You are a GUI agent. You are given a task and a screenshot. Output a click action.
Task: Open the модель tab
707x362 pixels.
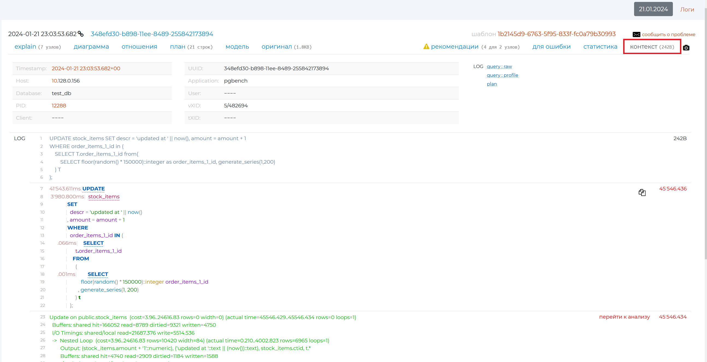point(237,47)
